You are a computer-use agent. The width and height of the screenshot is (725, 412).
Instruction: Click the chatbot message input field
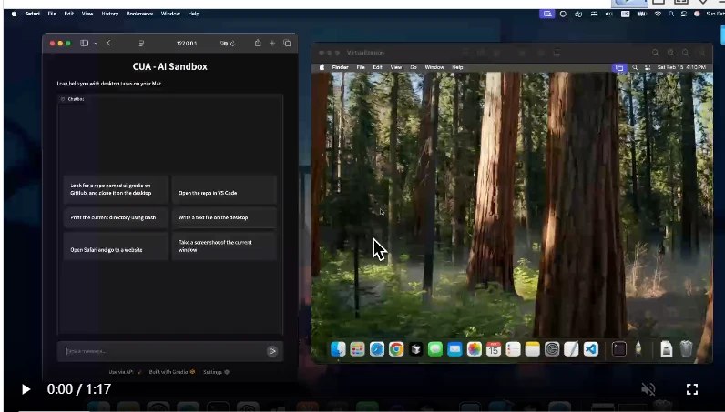click(159, 351)
